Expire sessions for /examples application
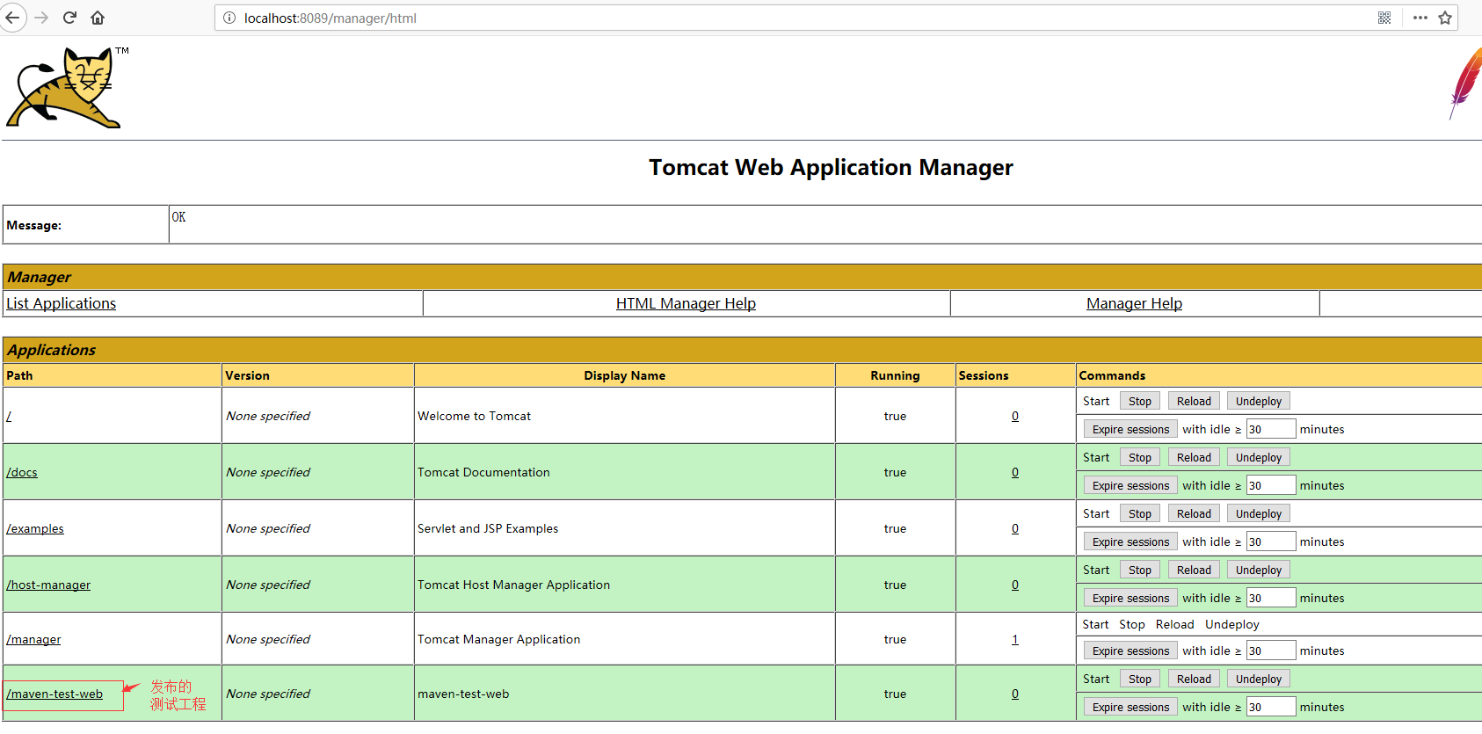1482x734 pixels. (x=1130, y=541)
